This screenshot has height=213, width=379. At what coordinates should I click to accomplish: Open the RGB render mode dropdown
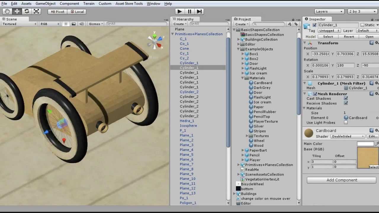point(50,24)
